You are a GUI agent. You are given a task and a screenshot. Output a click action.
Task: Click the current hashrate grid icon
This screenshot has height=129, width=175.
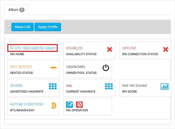point(109,86)
